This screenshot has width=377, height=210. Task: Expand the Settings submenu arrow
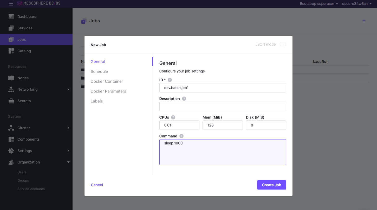coord(68,151)
